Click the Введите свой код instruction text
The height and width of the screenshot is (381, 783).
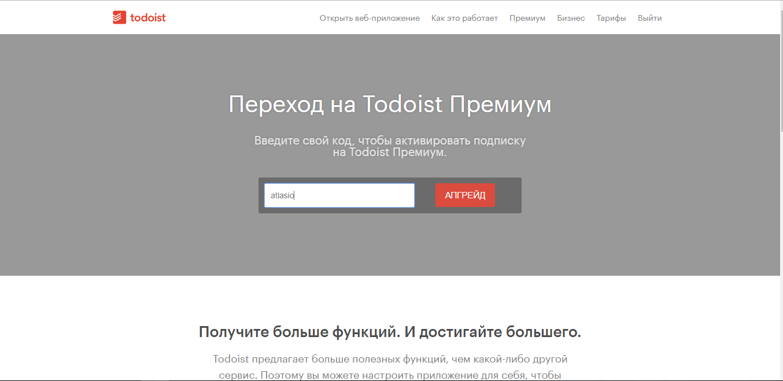(390, 140)
